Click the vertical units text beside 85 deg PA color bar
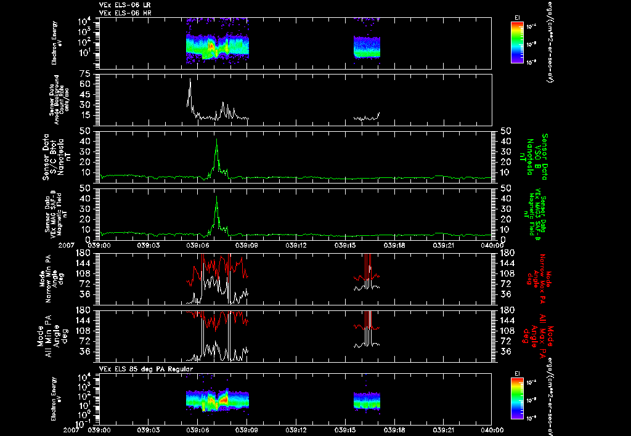631x436 pixels. [x=549, y=397]
